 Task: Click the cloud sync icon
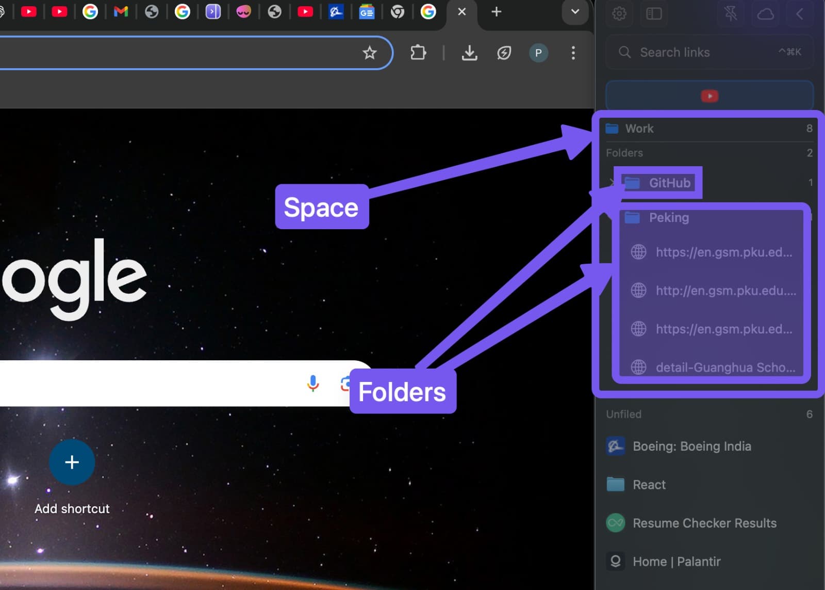(766, 14)
